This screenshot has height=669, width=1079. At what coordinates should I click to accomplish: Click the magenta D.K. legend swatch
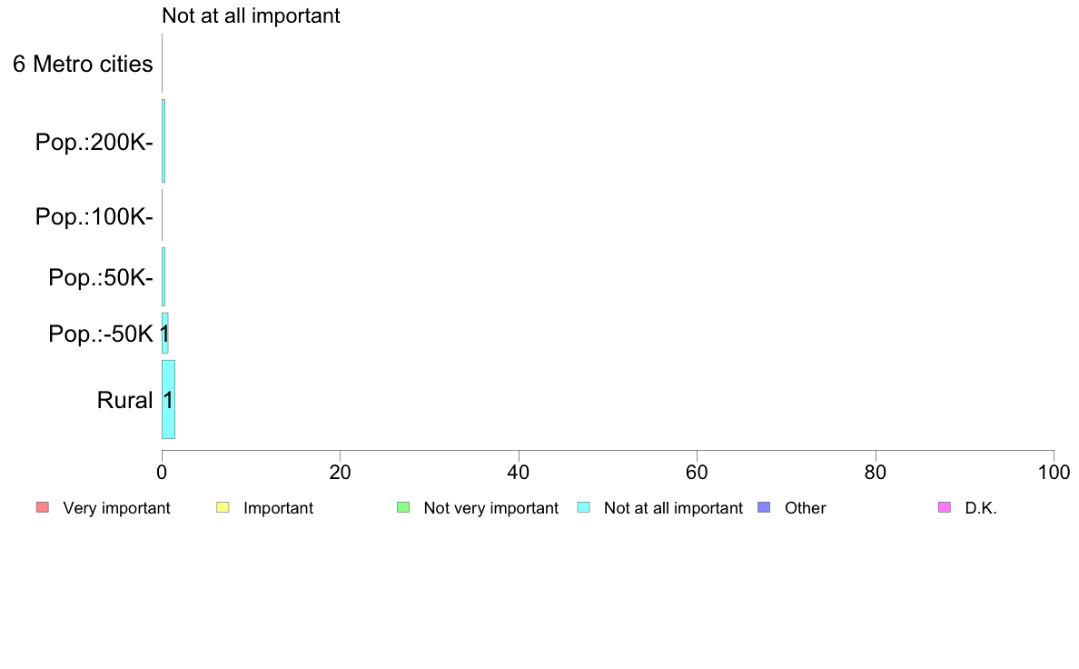click(x=945, y=508)
